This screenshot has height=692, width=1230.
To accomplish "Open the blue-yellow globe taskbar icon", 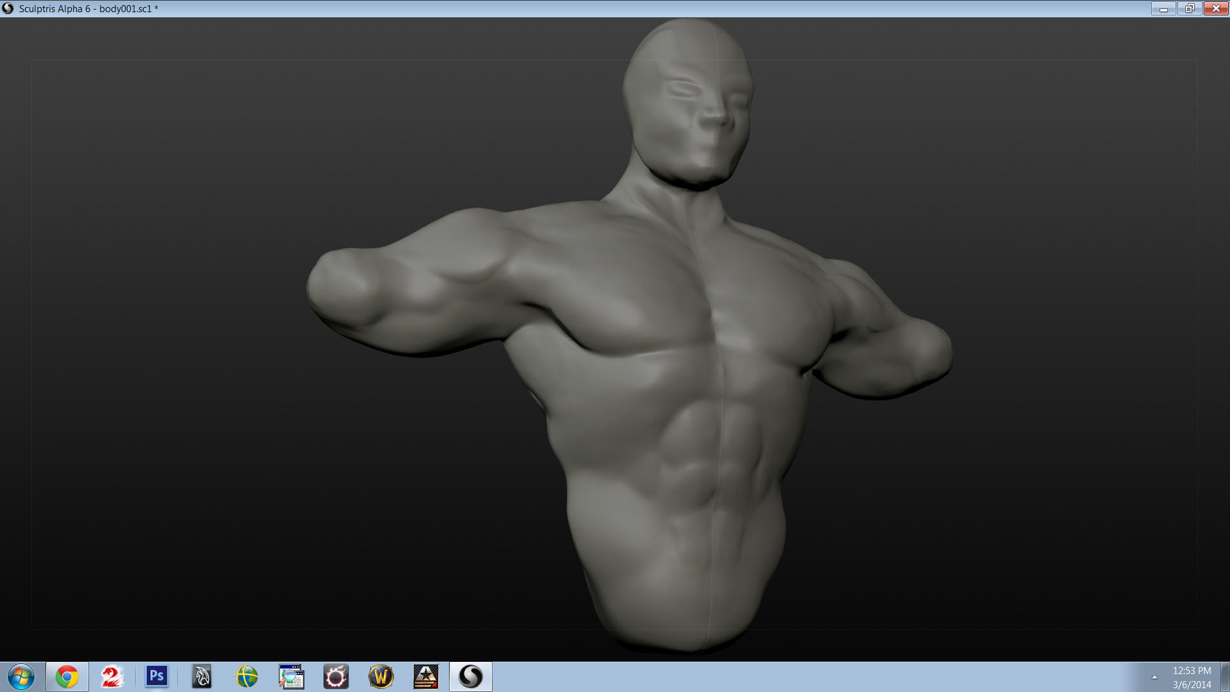I will (247, 677).
